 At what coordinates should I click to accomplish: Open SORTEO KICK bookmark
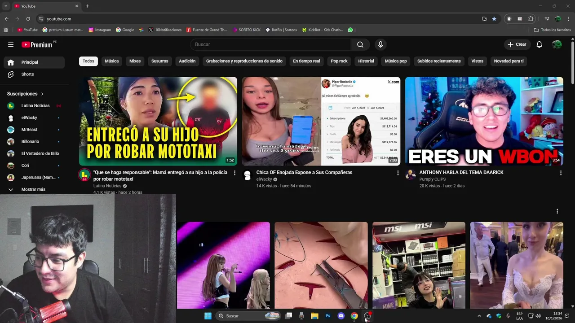pos(247,30)
